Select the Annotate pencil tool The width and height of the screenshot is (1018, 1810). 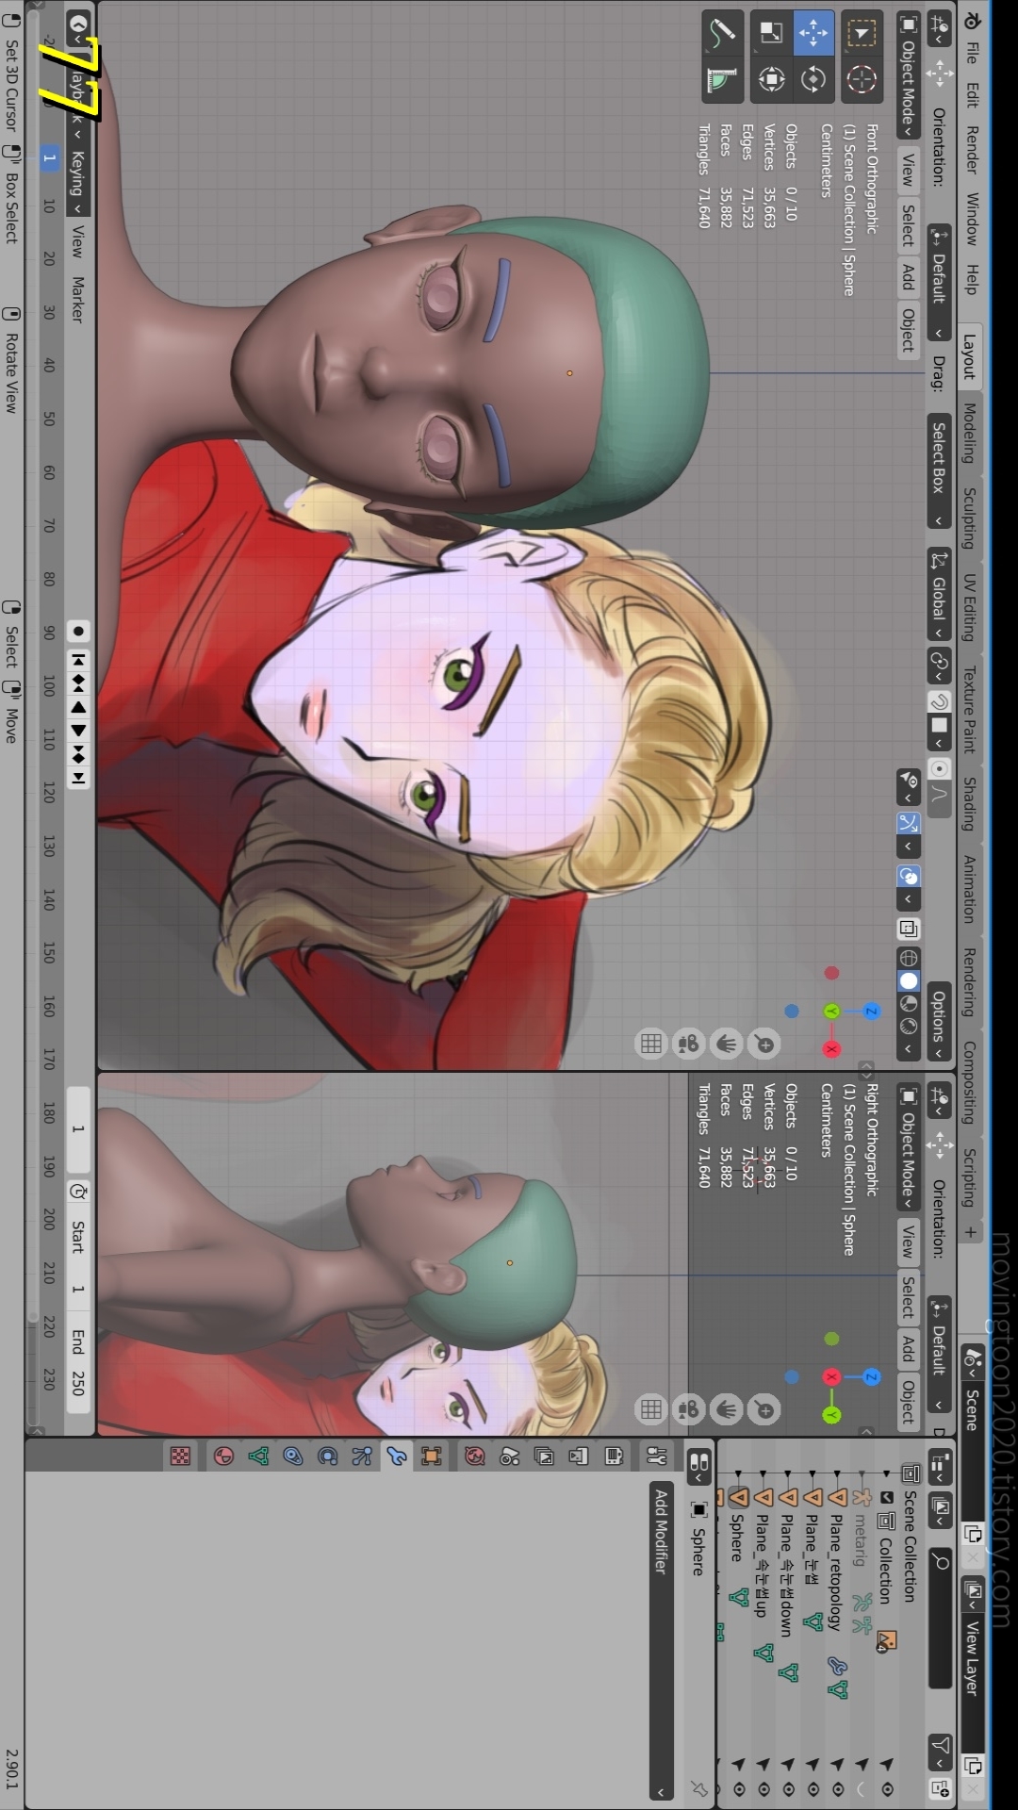[722, 34]
